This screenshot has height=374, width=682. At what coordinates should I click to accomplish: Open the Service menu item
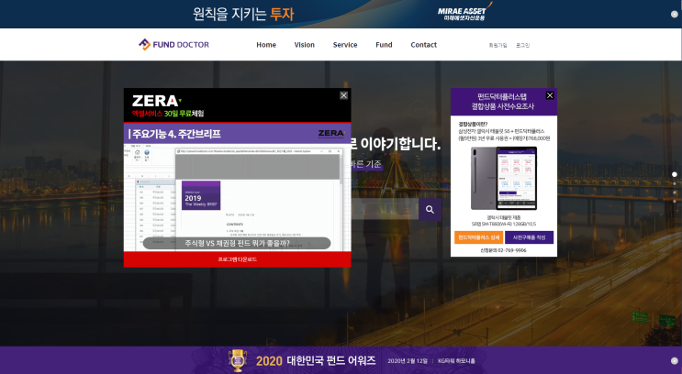coord(345,45)
